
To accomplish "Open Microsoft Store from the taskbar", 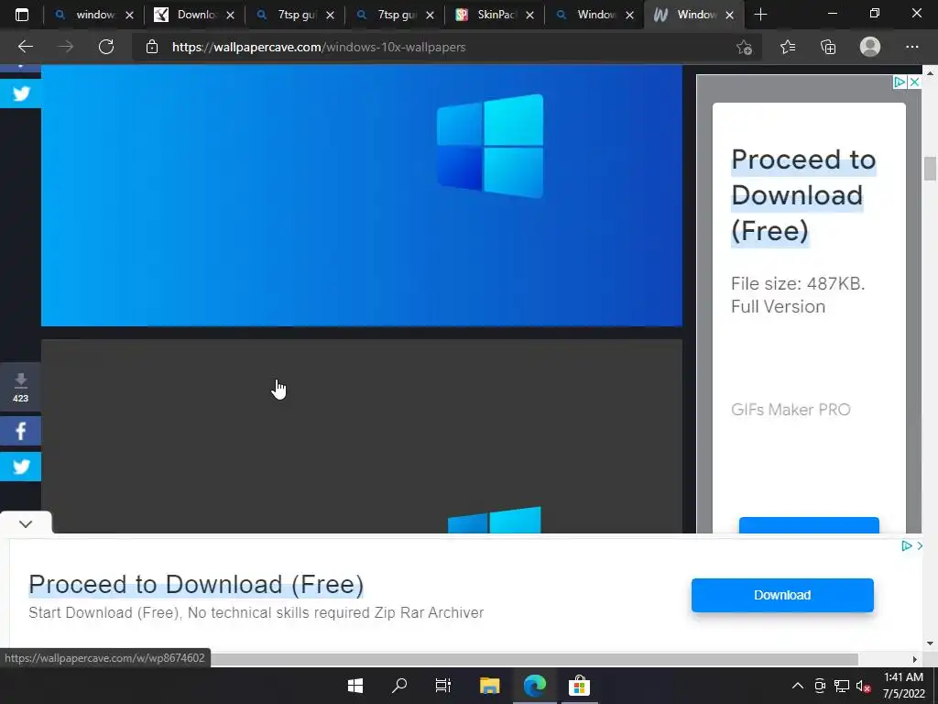I will coord(579,686).
